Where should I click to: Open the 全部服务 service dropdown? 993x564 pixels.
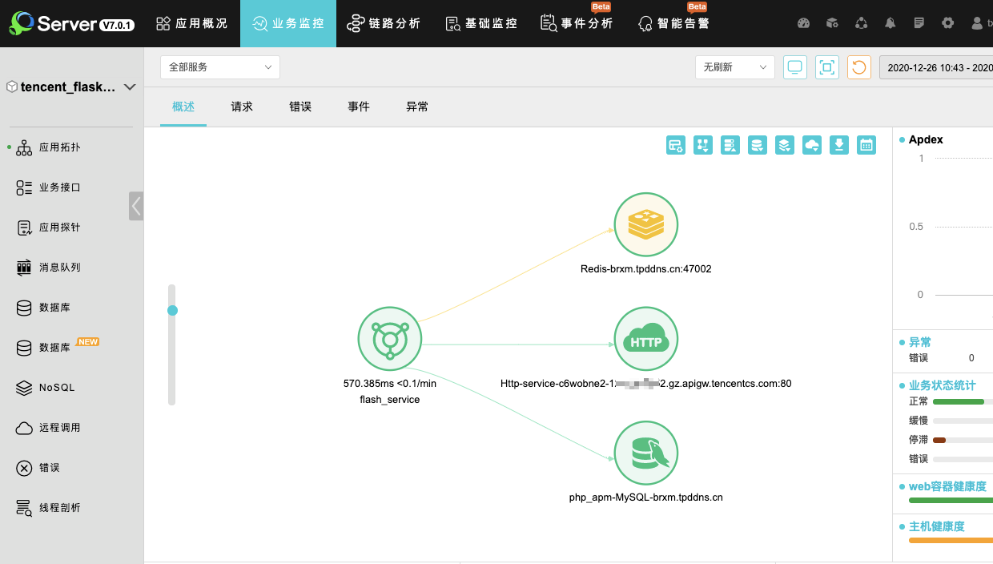click(220, 67)
